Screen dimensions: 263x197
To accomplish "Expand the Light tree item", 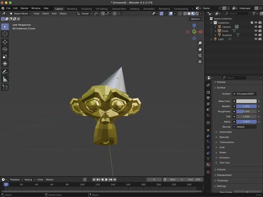I will pyautogui.click(x=211, y=39).
